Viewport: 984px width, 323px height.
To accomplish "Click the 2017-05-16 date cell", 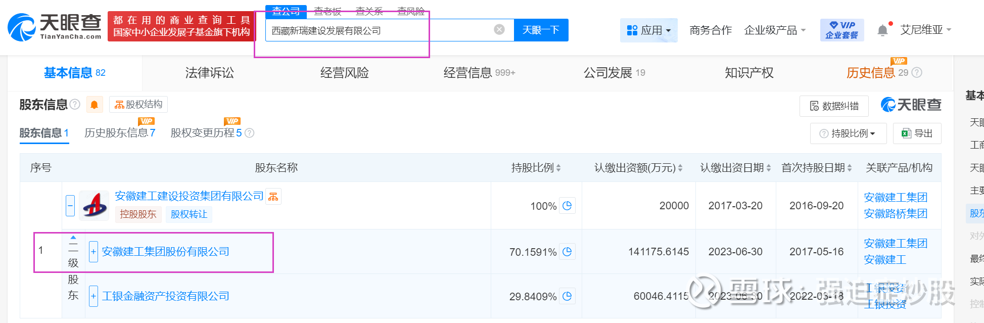I will pos(817,252).
